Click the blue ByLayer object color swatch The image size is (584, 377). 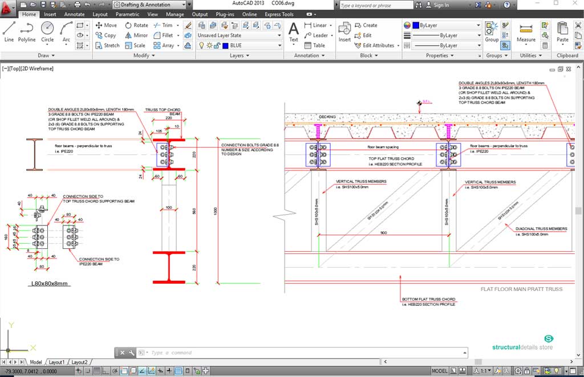(416, 25)
